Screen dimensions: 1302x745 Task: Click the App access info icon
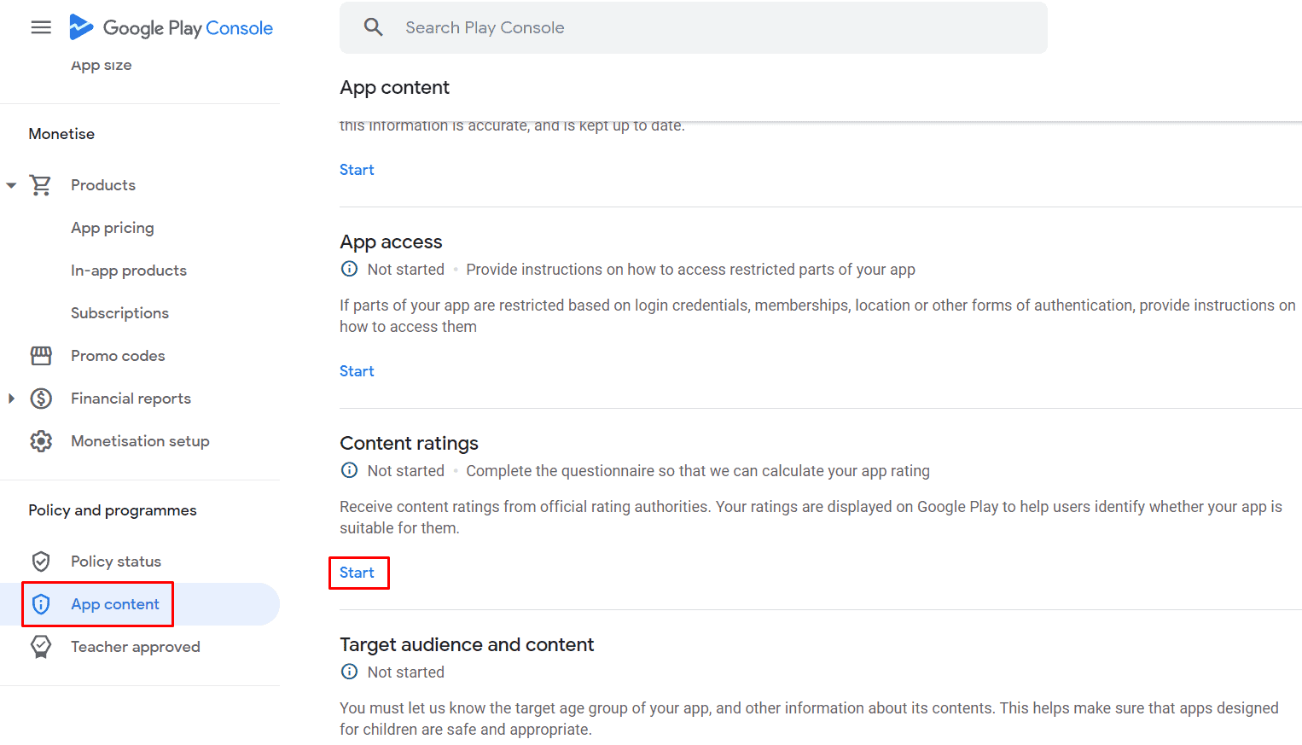coord(349,269)
